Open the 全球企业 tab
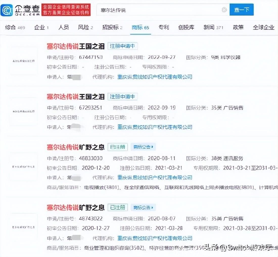Screen dimensions: 278x257 click(264, 27)
